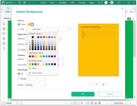Viewport: 137px width, 106px height.
Task: Open the Search magnifier icon in sidebar
Action: [4, 48]
